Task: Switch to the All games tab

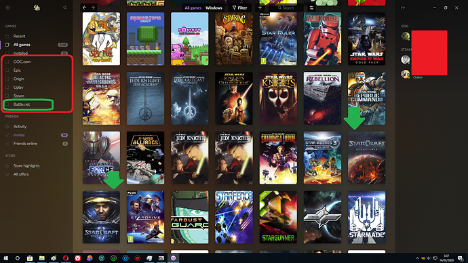Action: pyautogui.click(x=193, y=8)
